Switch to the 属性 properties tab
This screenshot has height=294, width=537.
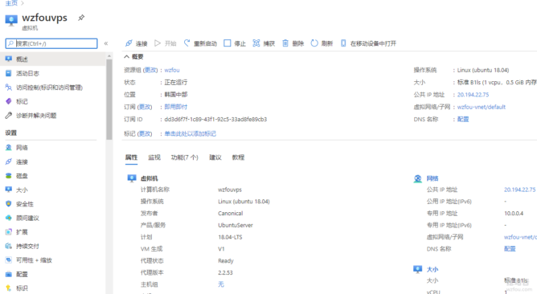point(131,157)
